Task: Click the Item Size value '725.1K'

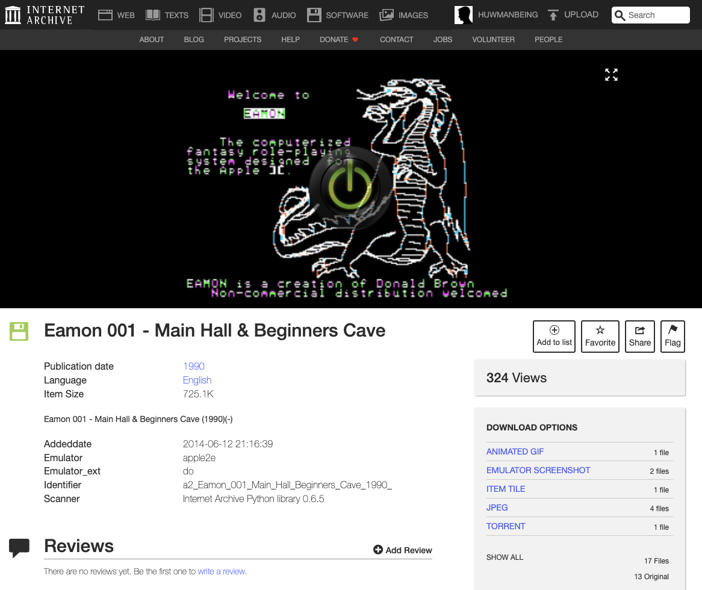Action: tap(198, 394)
